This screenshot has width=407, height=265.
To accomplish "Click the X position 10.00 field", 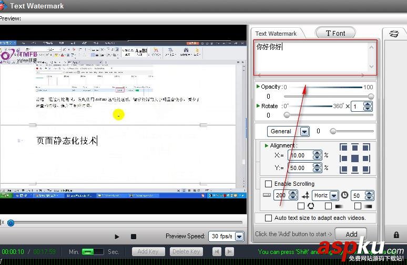I will click(x=300, y=155).
